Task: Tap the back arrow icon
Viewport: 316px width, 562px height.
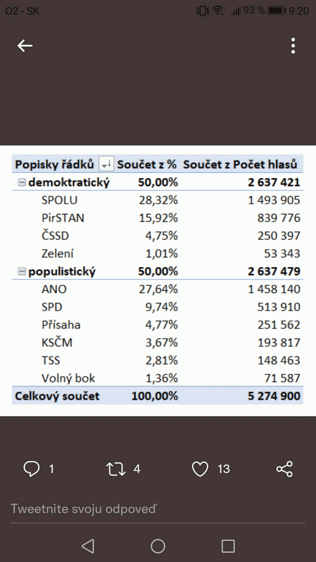Action: pos(25,46)
